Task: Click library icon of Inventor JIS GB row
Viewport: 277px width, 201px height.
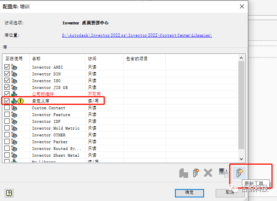Action: click(14, 87)
